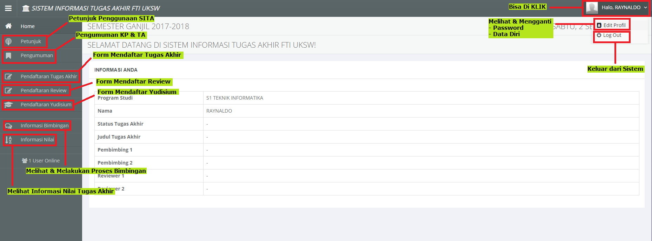The image size is (652, 241).
Task: Click the Status Tugas Akhir row label
Action: click(x=120, y=124)
